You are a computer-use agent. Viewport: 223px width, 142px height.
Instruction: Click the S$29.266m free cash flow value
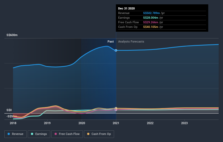pyautogui.click(x=150, y=22)
